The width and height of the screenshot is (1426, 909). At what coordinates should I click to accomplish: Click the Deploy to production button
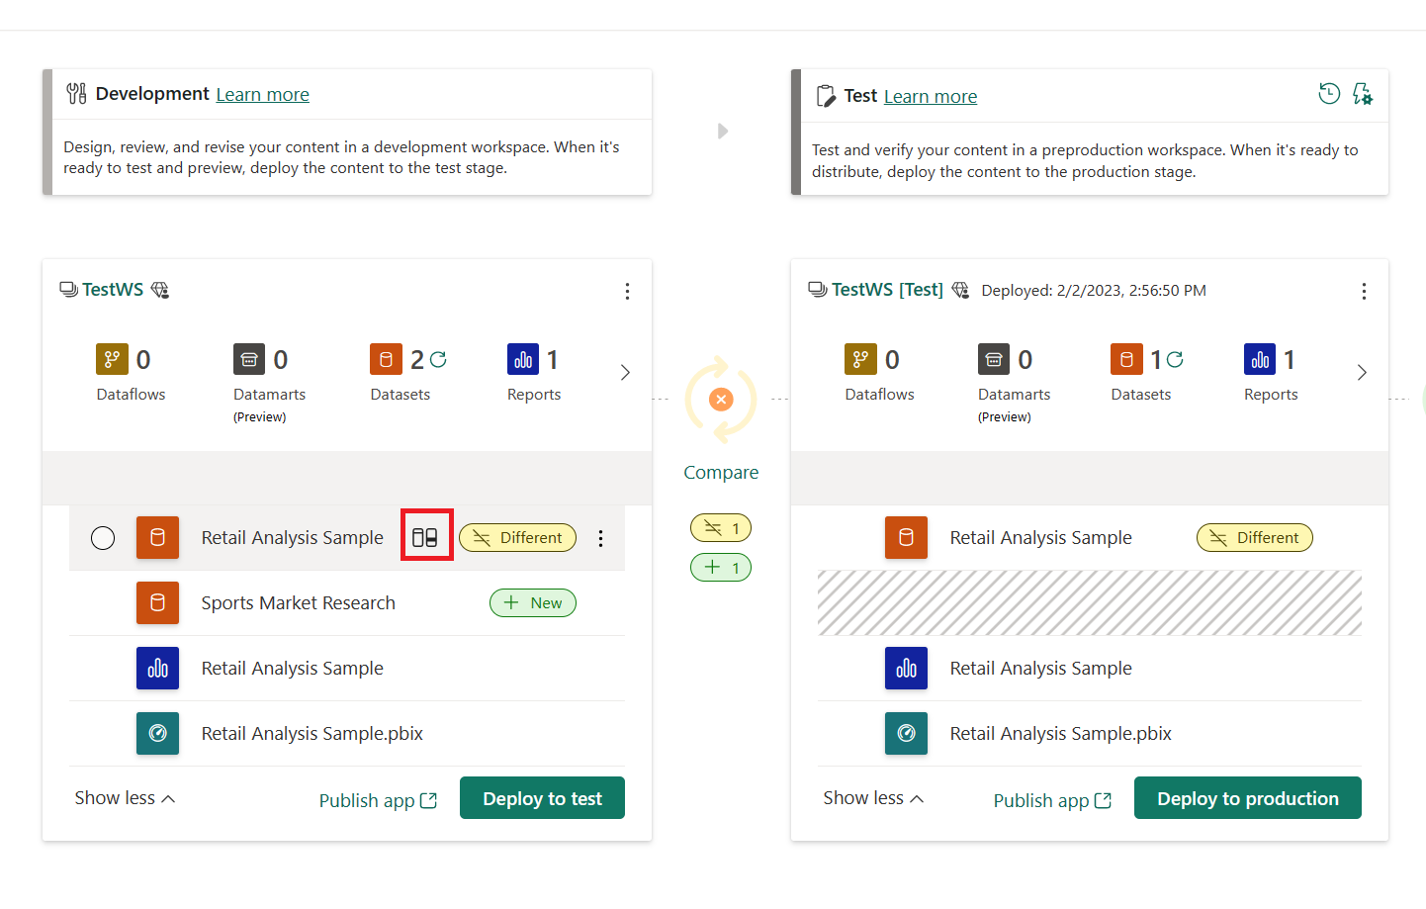[1247, 797]
